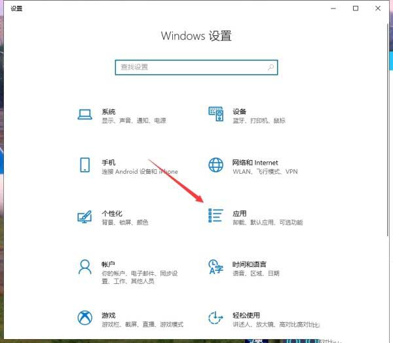Click description 显示、声音、通知、电源
This screenshot has height=343, width=393.
click(134, 121)
